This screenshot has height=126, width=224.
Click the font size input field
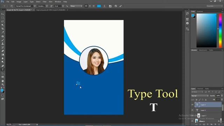[x=58, y=6]
